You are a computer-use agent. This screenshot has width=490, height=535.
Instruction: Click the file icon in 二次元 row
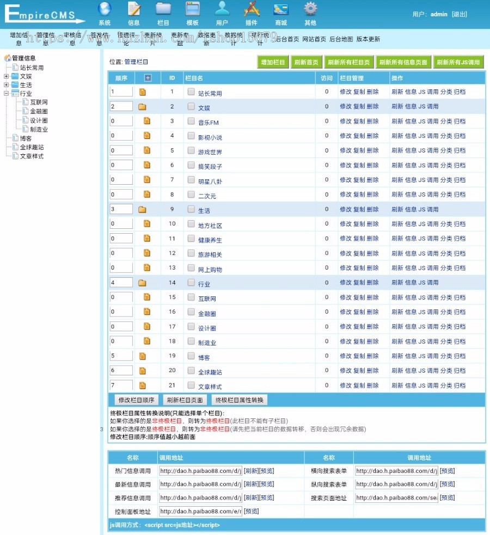(147, 194)
